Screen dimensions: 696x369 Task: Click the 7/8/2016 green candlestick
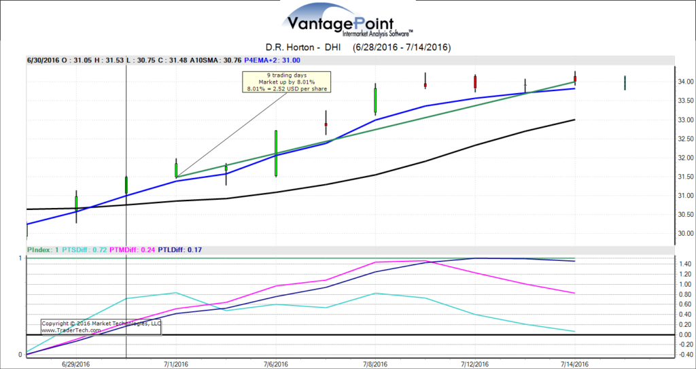375,99
